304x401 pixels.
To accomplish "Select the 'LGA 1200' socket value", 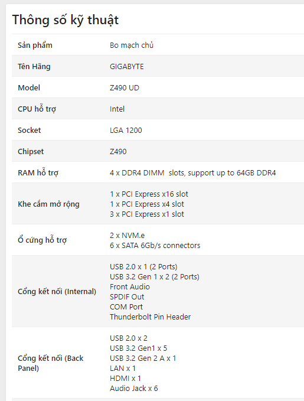I will [x=126, y=130].
